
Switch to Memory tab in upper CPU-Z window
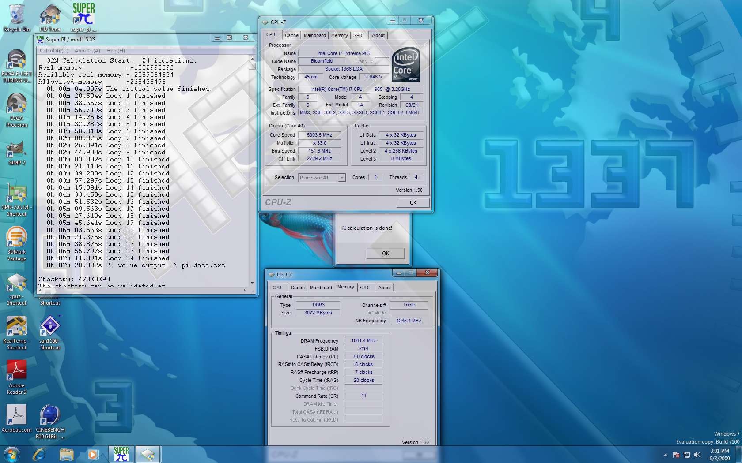[x=339, y=35]
